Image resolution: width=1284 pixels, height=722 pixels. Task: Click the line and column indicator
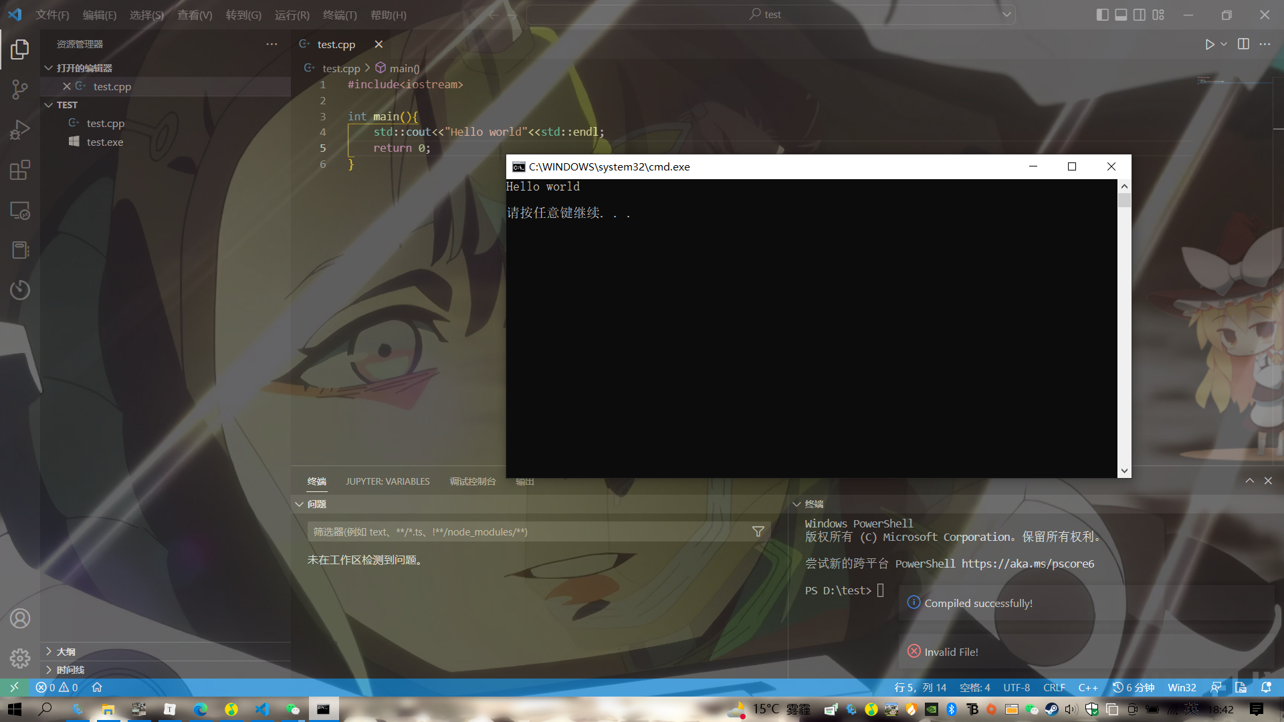click(920, 687)
